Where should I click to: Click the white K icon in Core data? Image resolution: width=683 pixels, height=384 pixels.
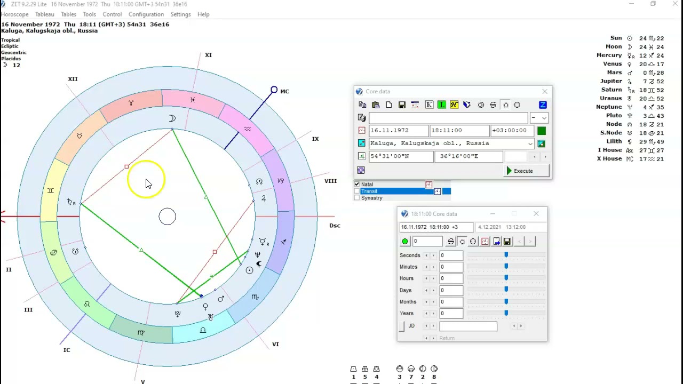[x=429, y=105]
